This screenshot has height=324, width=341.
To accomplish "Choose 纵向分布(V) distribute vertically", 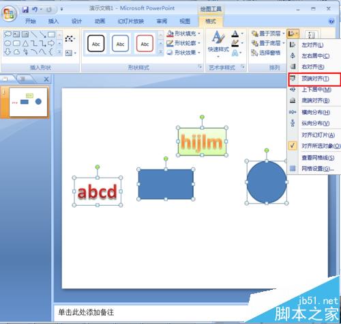I will pyautogui.click(x=314, y=123).
